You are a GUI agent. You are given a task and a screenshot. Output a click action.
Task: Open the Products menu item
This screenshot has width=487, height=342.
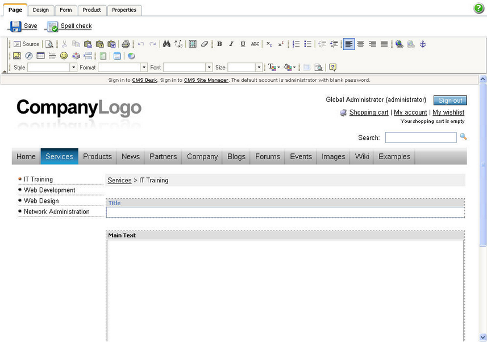coord(97,156)
